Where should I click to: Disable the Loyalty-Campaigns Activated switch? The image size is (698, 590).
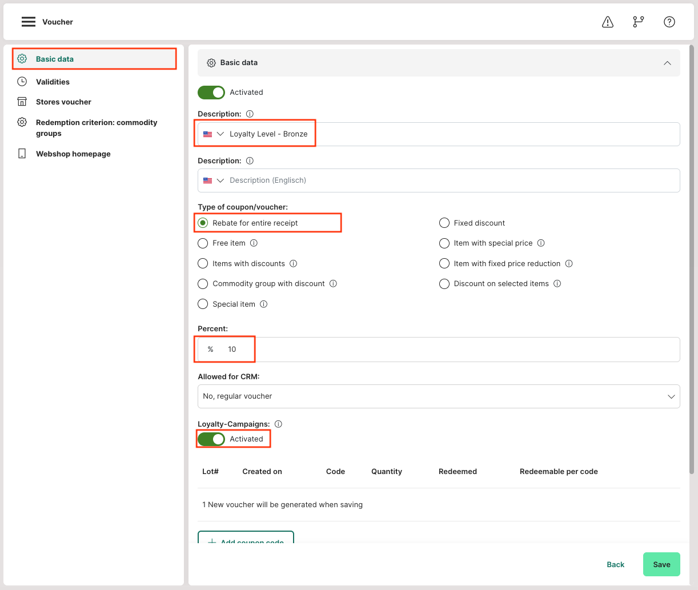tap(211, 439)
